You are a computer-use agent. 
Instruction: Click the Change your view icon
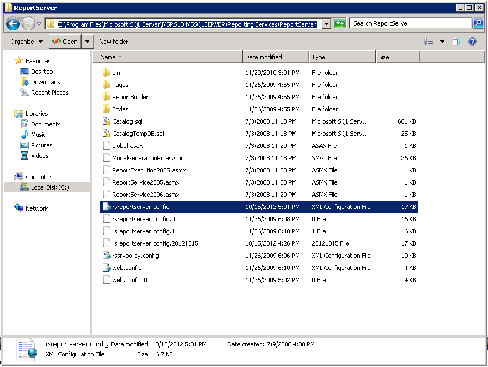pos(429,42)
